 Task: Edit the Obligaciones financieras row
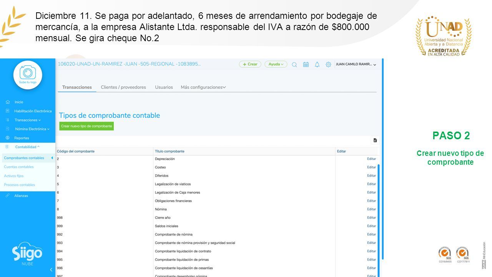[371, 201]
